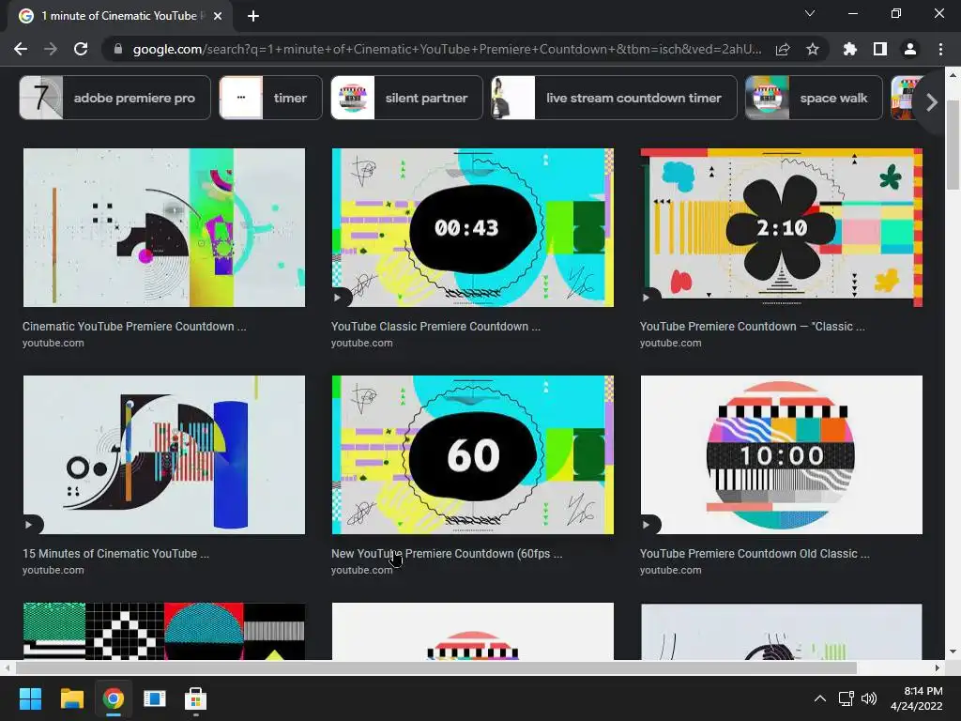
Task: Toggle the browser side panel icon
Action: pyautogui.click(x=880, y=49)
